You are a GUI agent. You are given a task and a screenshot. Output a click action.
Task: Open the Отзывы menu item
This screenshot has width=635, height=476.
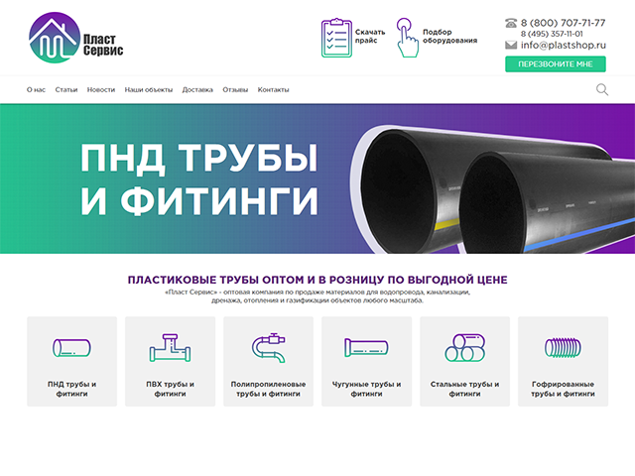[x=235, y=90]
